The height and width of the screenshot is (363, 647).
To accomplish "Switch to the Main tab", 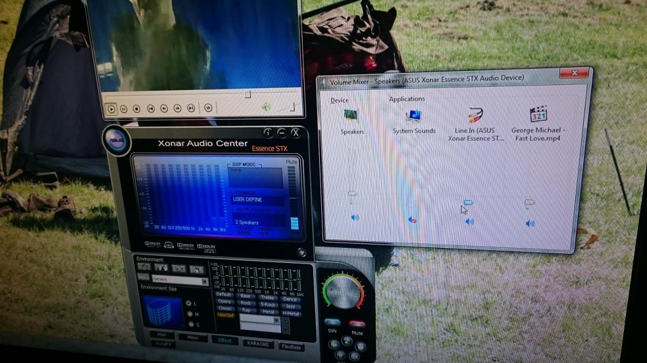I will (162, 334).
